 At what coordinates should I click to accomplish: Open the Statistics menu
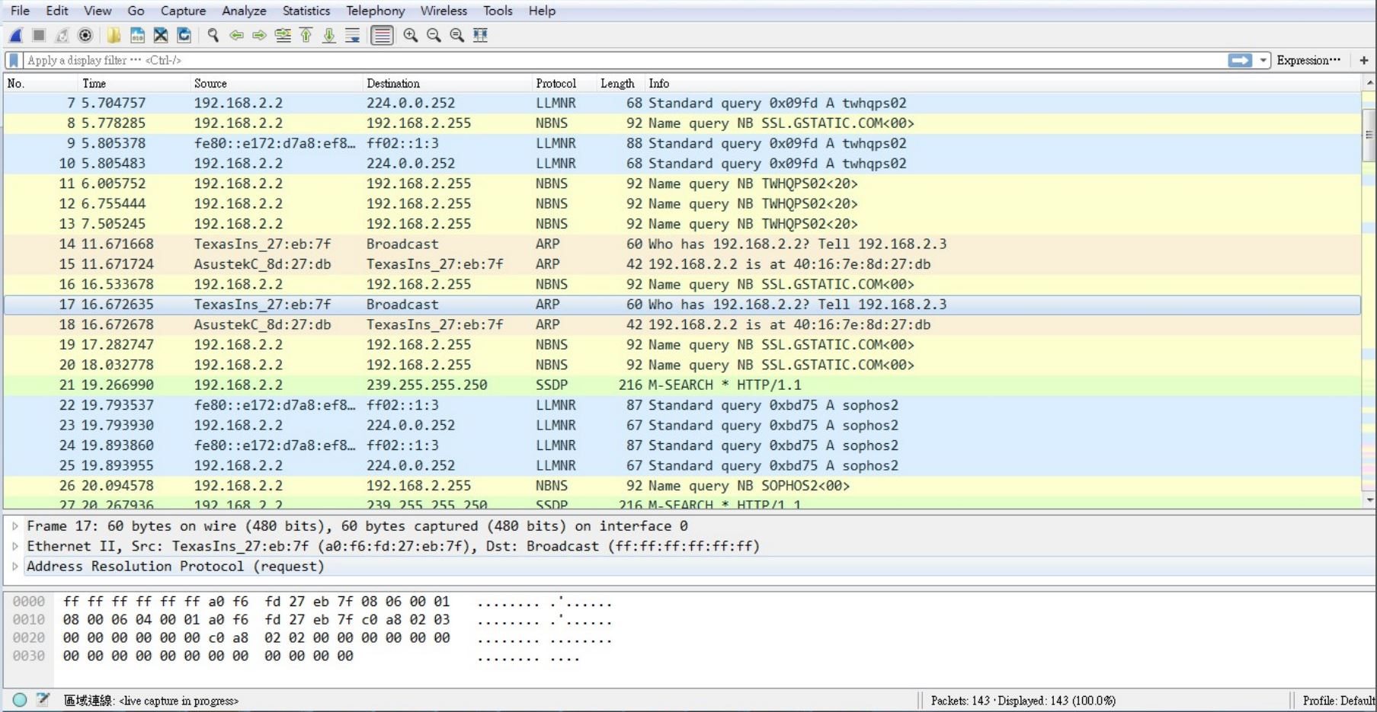click(306, 11)
